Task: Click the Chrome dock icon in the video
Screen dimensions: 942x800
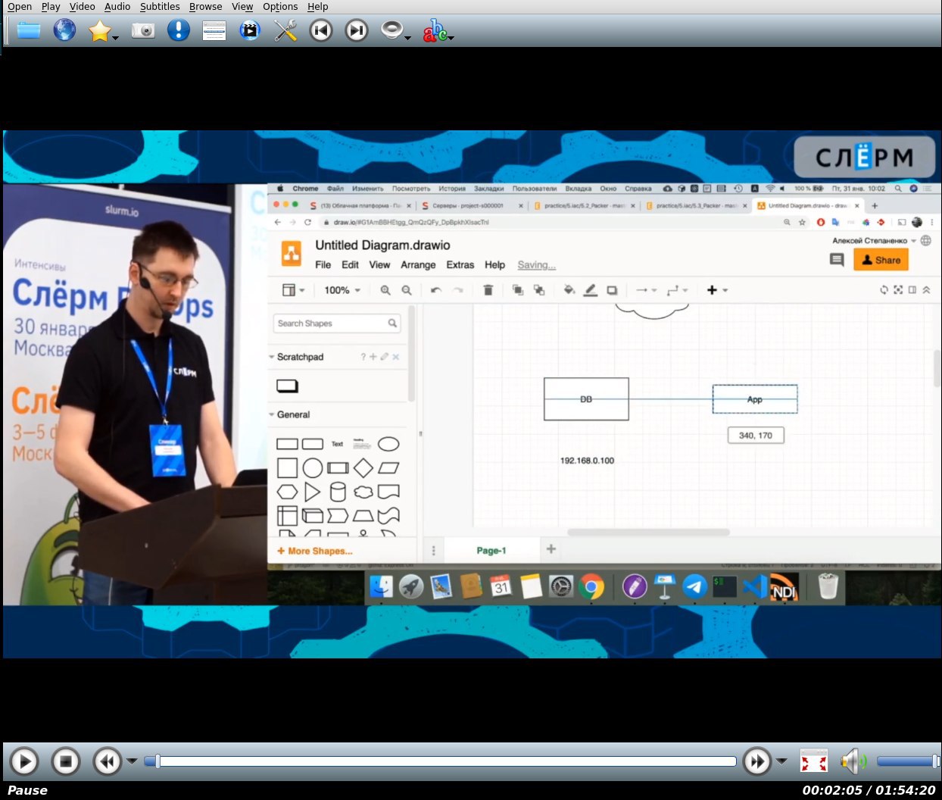Action: coord(592,587)
